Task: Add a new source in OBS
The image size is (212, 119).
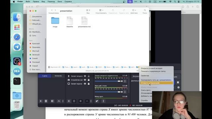Action: click(69, 101)
